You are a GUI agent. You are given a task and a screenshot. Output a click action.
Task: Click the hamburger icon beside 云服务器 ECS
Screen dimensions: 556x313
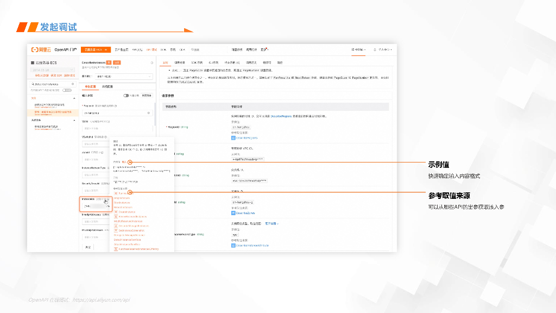tap(32, 63)
